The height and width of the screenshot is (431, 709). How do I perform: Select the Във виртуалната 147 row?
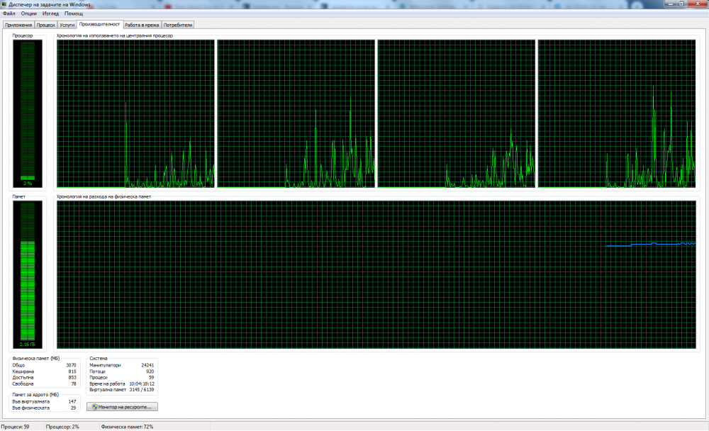pos(44,402)
